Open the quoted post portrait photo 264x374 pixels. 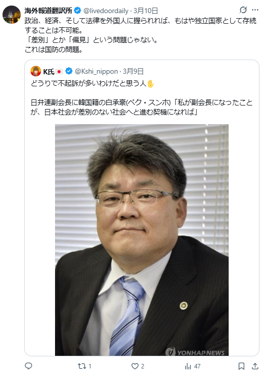point(142,240)
